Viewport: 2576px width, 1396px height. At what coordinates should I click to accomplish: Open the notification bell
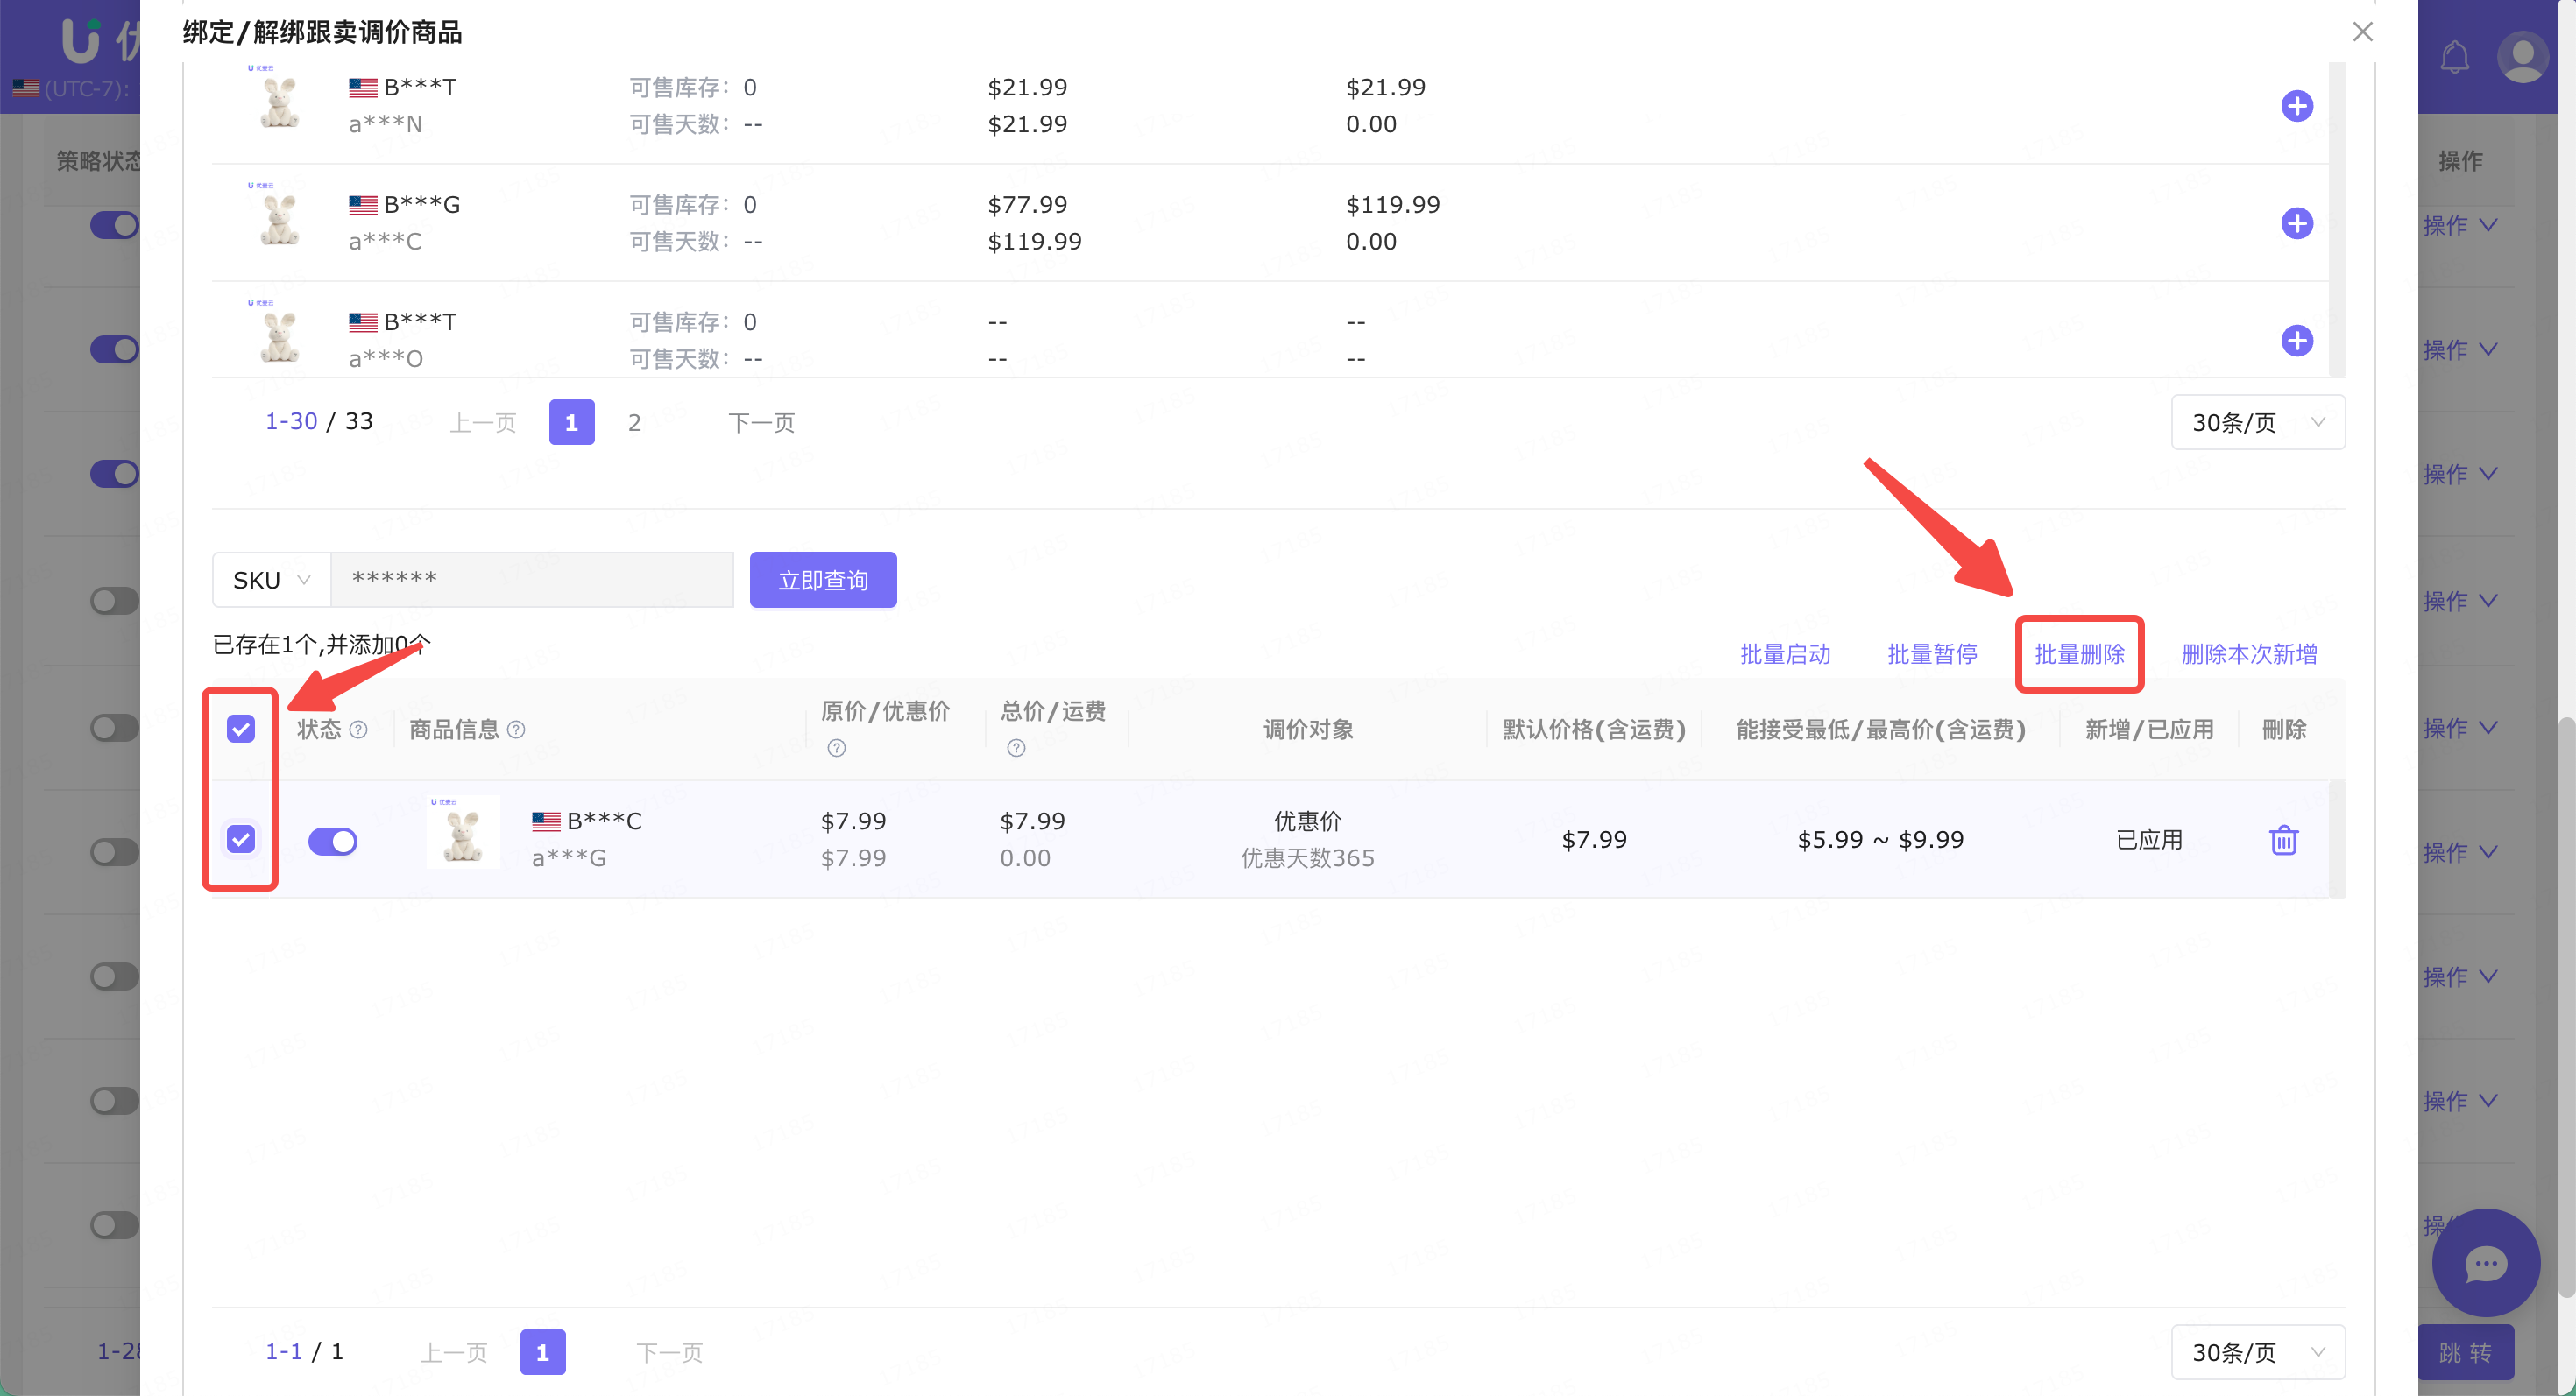click(x=2454, y=57)
